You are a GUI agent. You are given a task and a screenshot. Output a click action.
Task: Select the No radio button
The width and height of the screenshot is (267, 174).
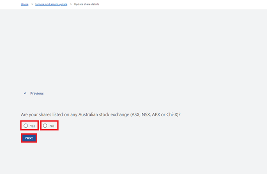tap(45, 126)
